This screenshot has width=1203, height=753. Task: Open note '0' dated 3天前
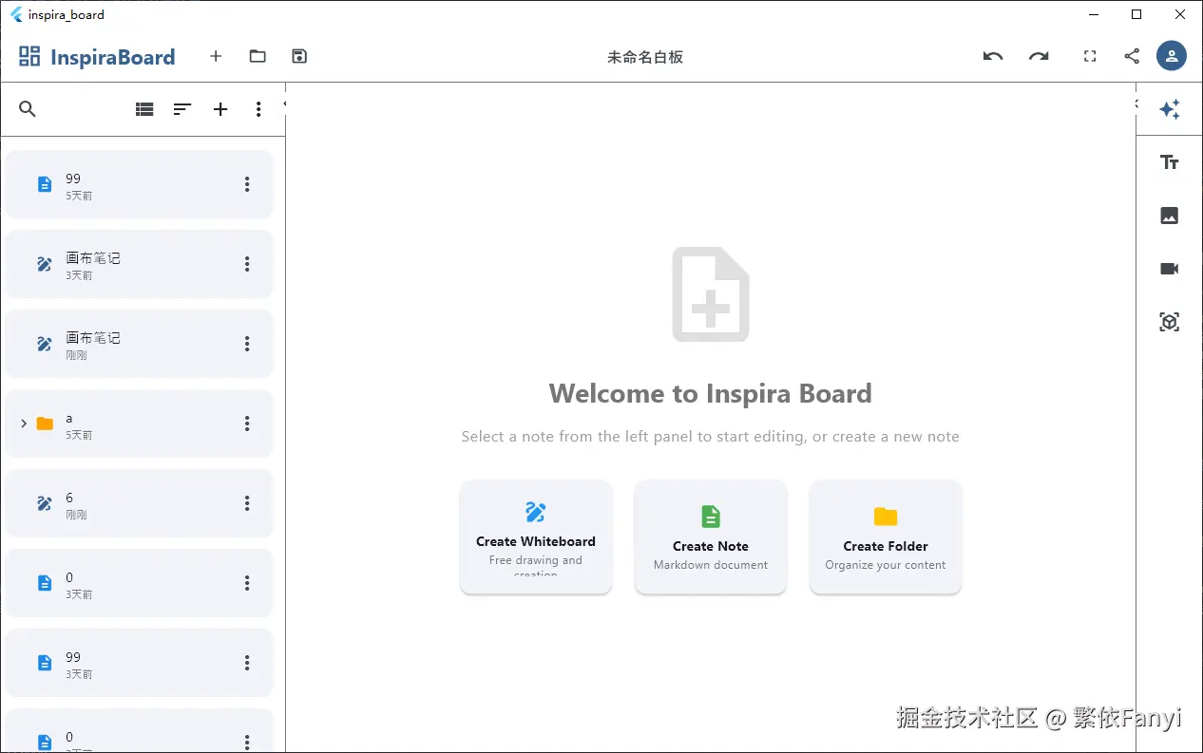click(x=140, y=583)
